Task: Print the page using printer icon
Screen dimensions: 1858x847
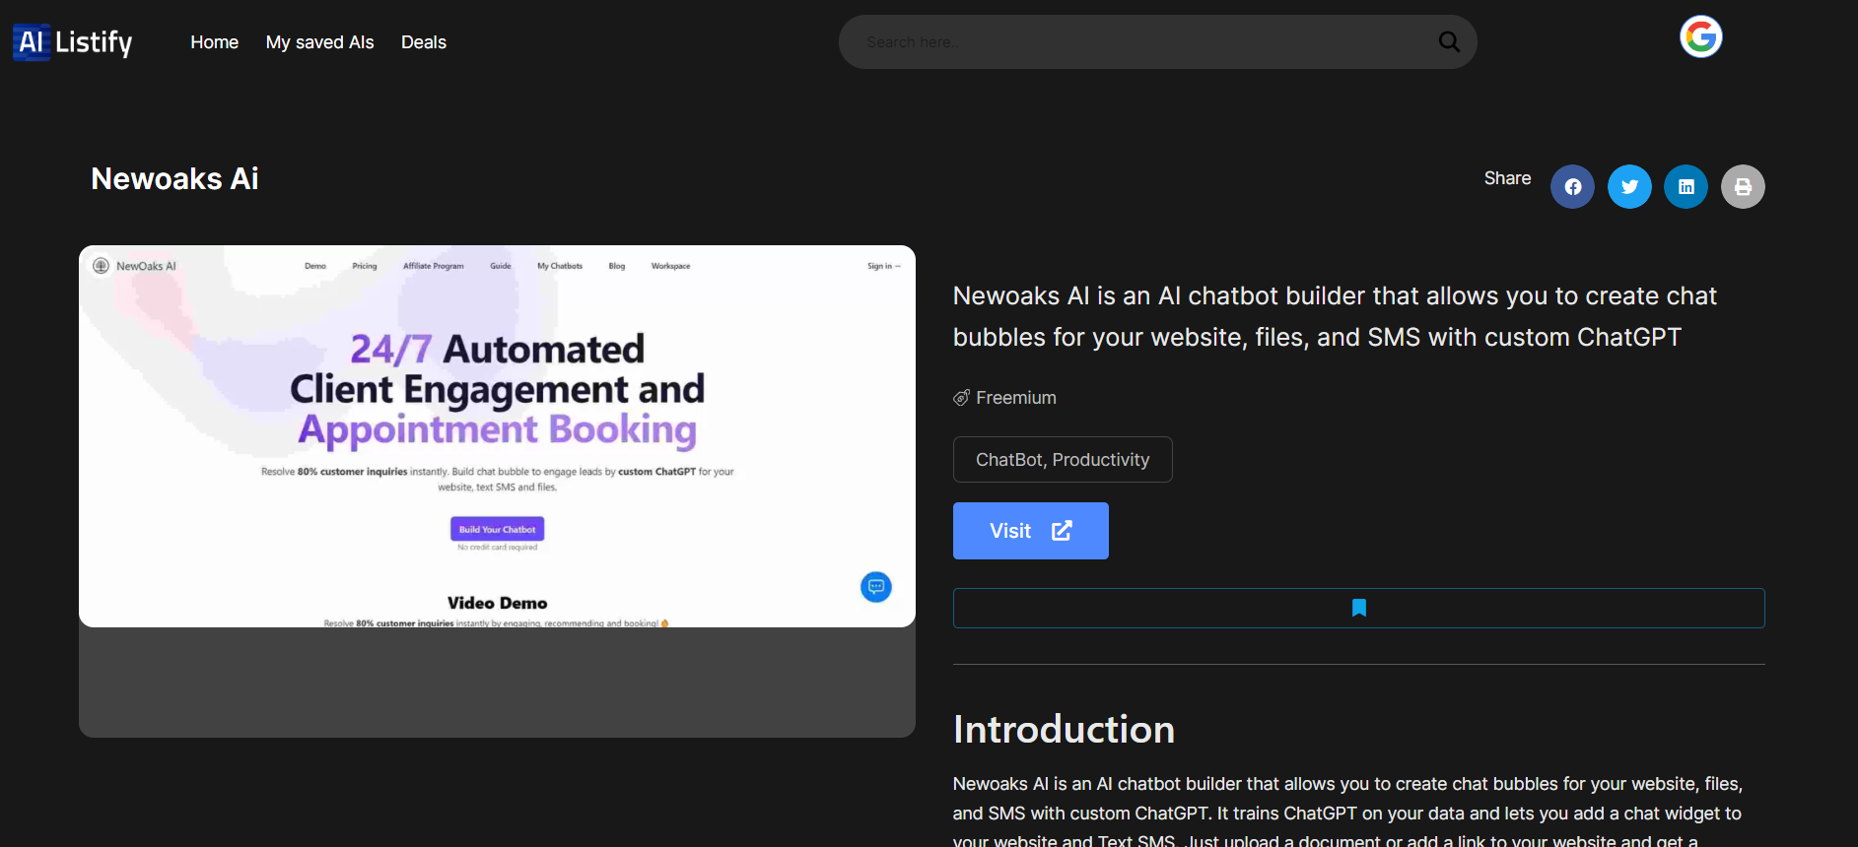Action: (x=1743, y=187)
